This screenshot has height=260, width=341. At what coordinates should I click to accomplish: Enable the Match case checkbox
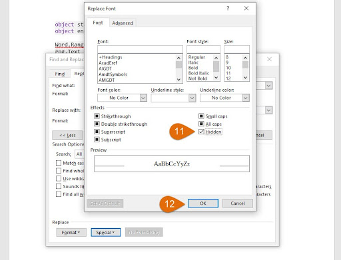pyautogui.click(x=59, y=163)
